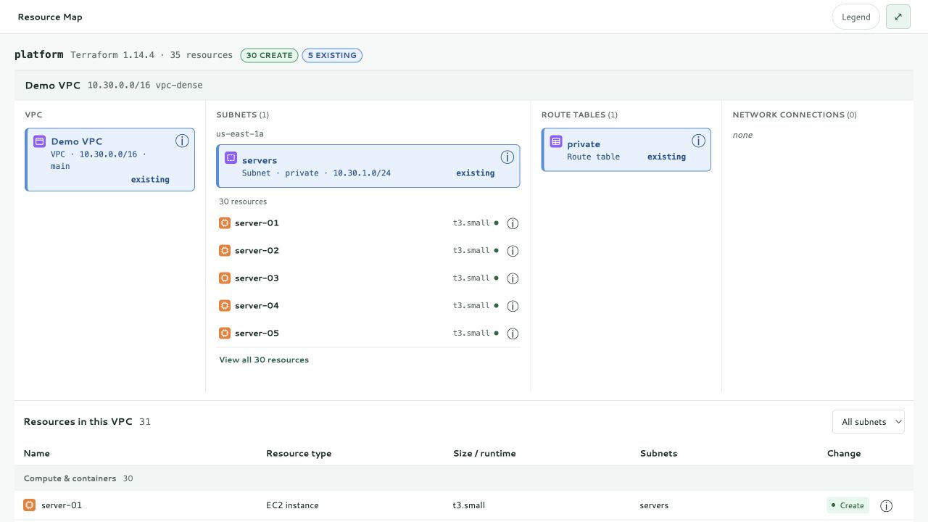The width and height of the screenshot is (928, 522).
Task: Click the orange EC2 icon next to server-03
Action: [x=225, y=278]
